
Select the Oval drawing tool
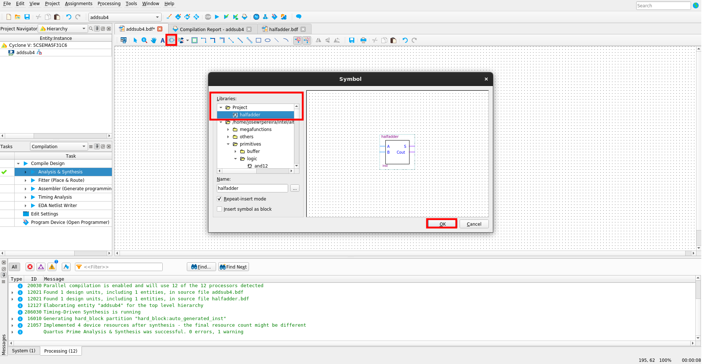pyautogui.click(x=268, y=40)
